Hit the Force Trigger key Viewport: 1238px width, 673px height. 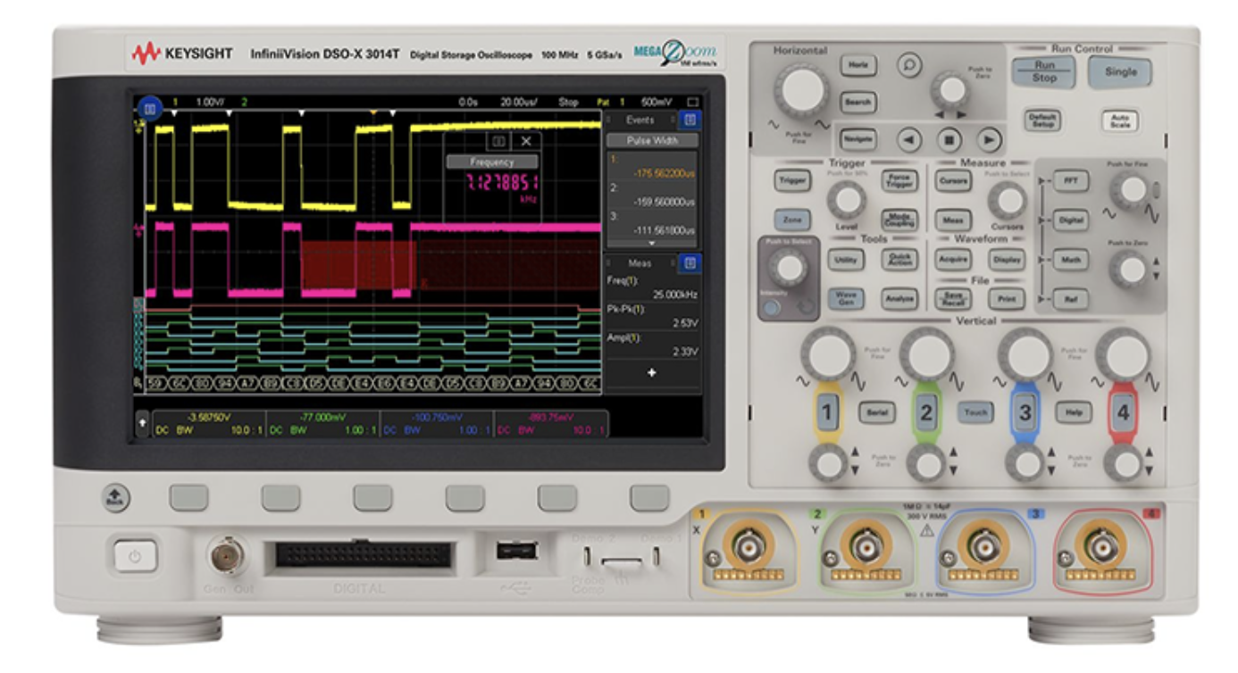coord(899,180)
